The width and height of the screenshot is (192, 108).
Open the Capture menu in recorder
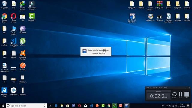pos(148,88)
